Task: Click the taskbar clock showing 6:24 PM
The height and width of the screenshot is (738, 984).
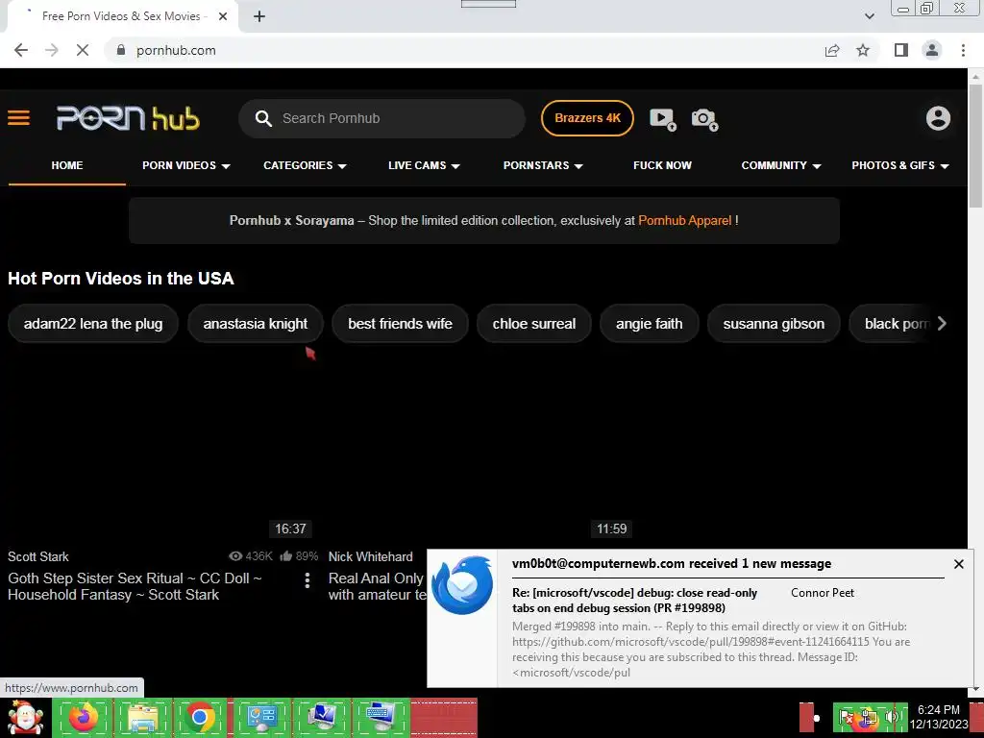Action: [939, 717]
